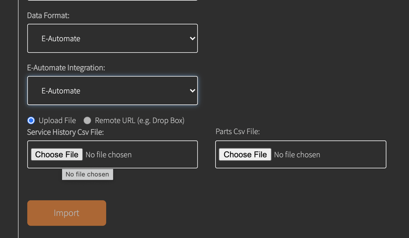Select the Upload File radio button
Image resolution: width=409 pixels, height=238 pixels.
(31, 120)
